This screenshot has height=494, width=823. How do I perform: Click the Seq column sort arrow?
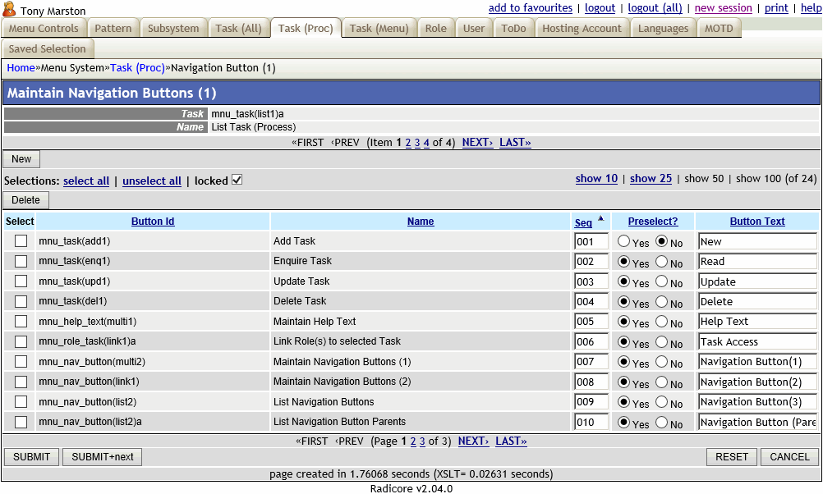point(601,218)
